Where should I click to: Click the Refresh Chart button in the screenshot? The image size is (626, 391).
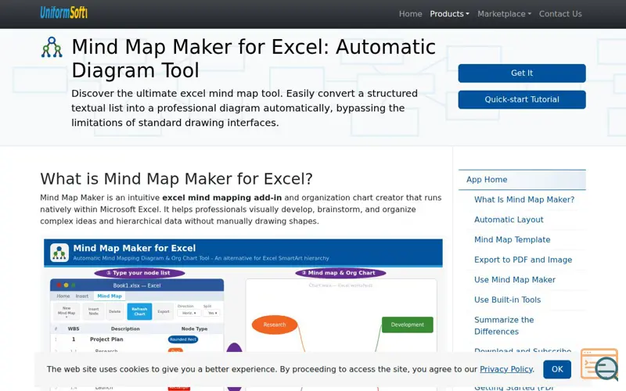click(x=139, y=311)
